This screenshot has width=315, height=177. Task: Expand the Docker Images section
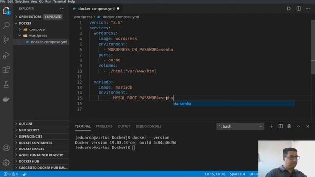(x=41, y=149)
